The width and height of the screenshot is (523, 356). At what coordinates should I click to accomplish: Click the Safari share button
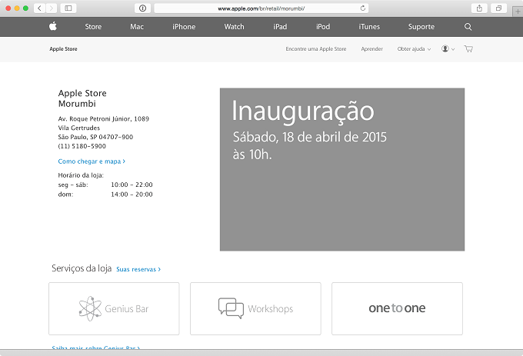point(479,8)
